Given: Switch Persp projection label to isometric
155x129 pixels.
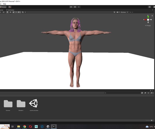Looking at the screenshot, I should click(x=148, y=26).
